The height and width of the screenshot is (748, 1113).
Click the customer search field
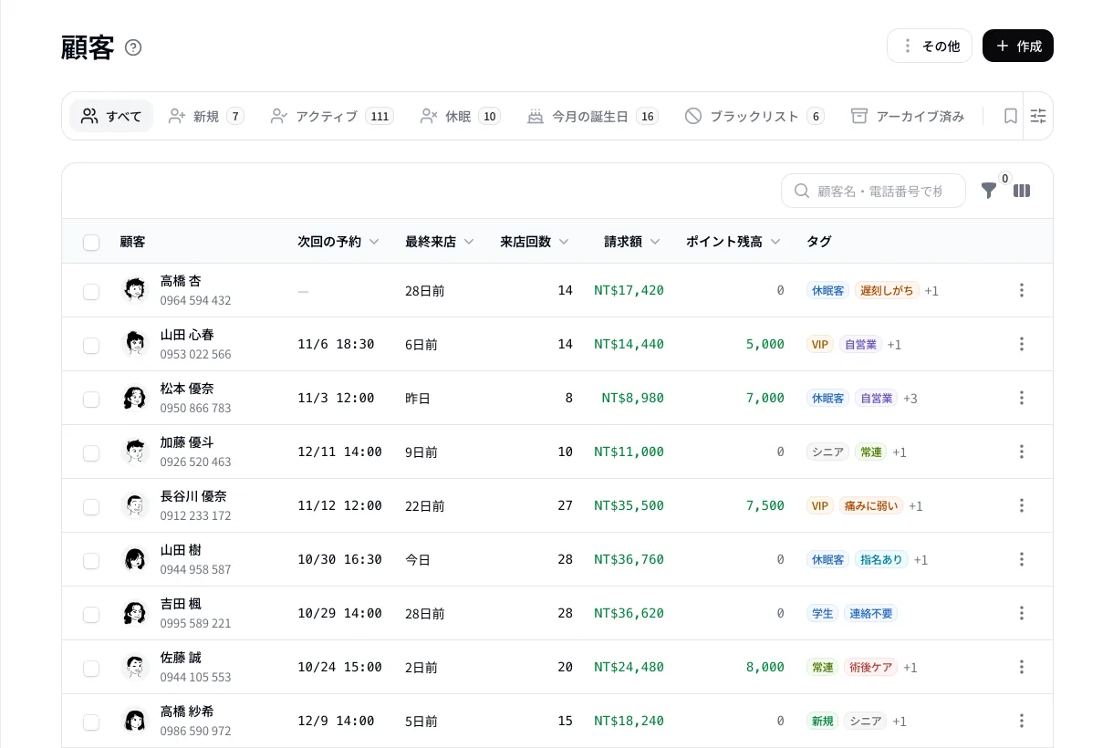(x=873, y=191)
